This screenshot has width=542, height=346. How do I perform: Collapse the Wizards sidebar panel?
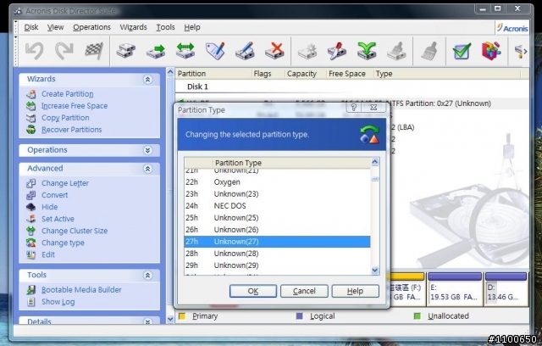pos(147,80)
